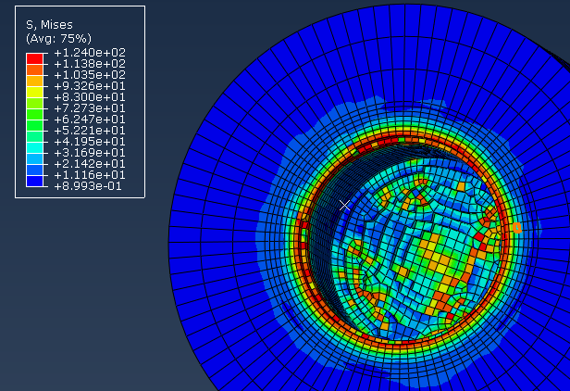Image resolution: width=570 pixels, height=391 pixels.
Task: Pick the light orange legend swatch
Action: [x=34, y=81]
